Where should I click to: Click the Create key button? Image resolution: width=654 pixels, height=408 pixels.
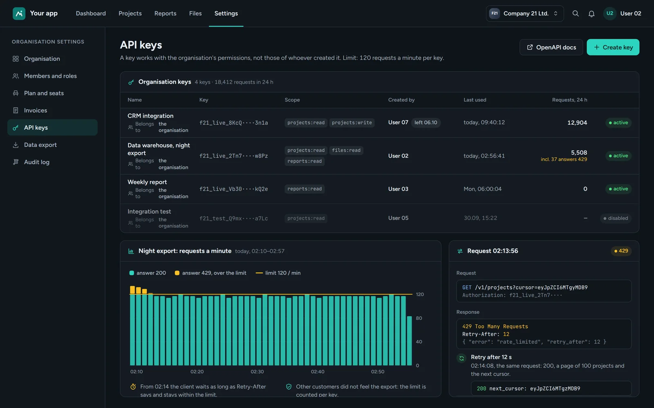click(x=613, y=47)
